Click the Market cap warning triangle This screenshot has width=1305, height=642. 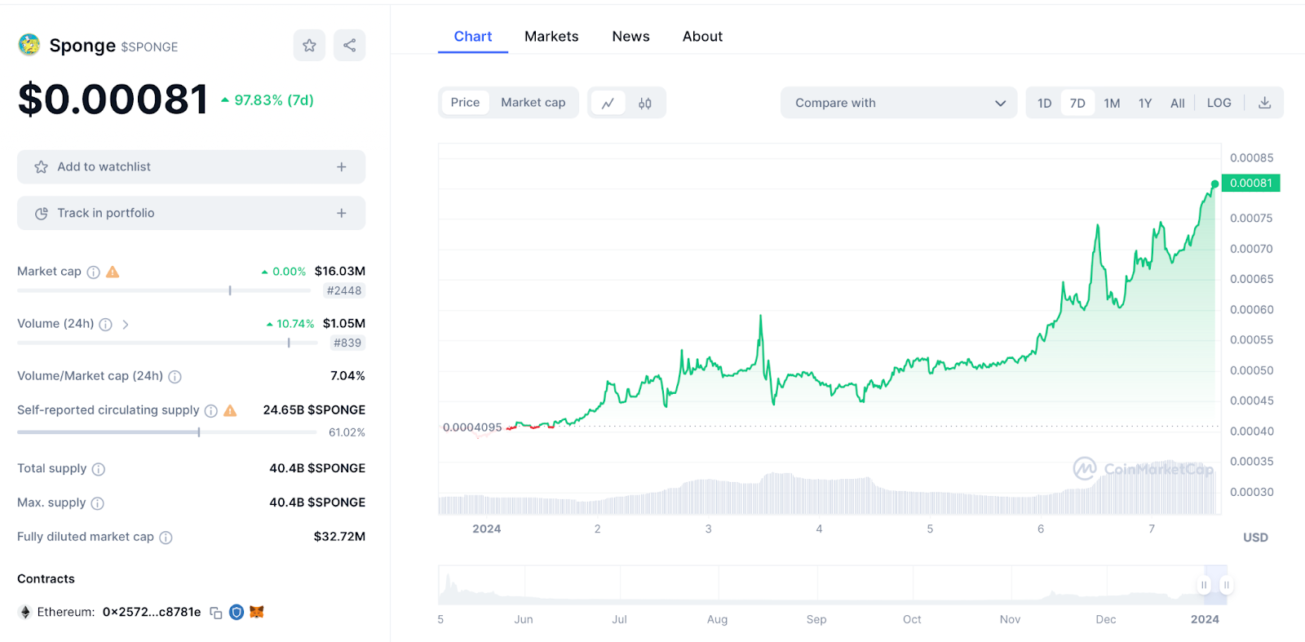point(113,272)
